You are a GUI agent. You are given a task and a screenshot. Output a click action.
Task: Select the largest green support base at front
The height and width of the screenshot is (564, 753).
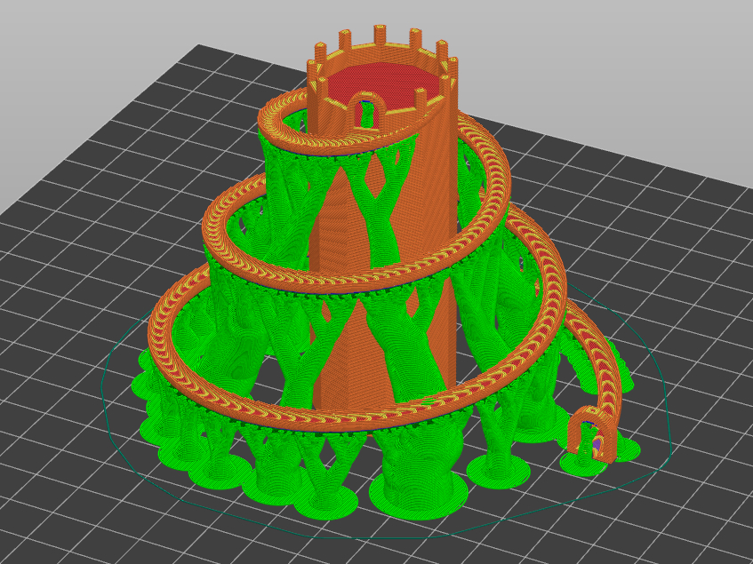click(x=418, y=492)
